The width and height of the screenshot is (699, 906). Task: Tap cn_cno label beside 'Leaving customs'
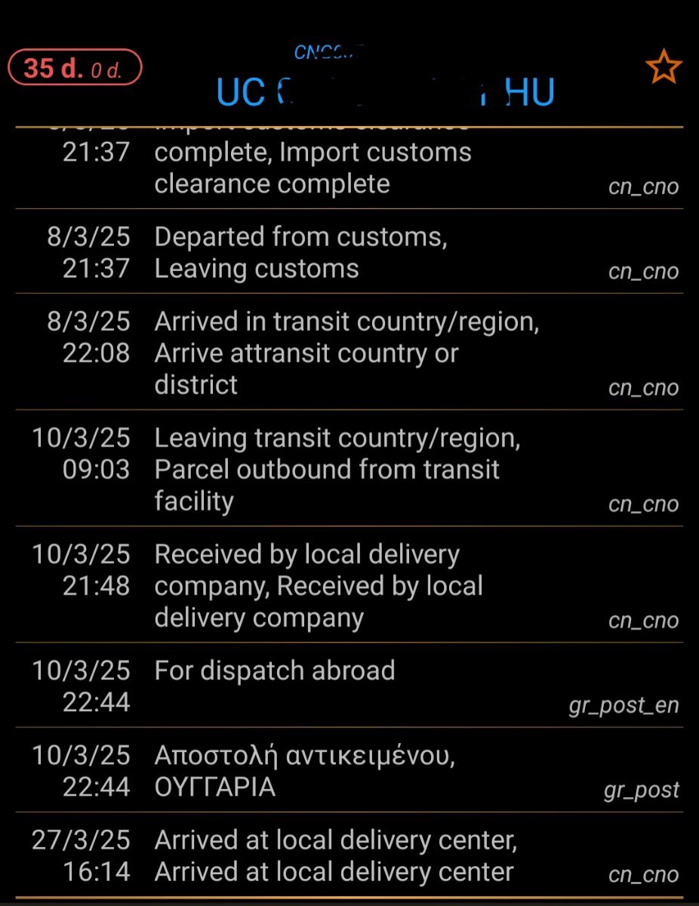click(643, 271)
